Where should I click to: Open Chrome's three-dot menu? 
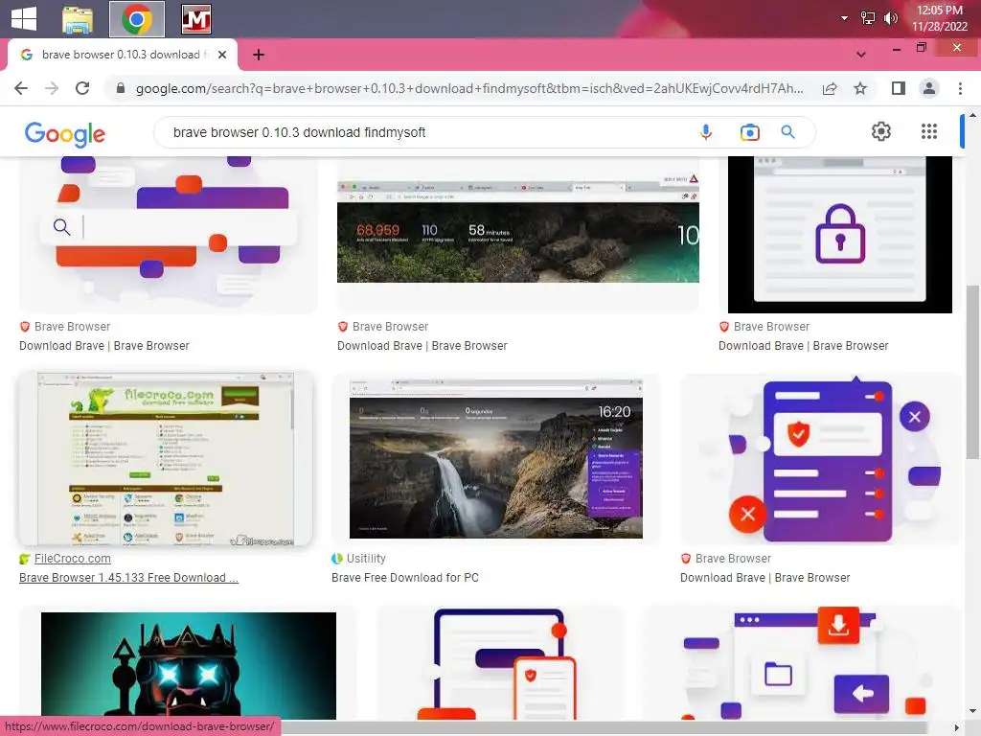(x=960, y=88)
